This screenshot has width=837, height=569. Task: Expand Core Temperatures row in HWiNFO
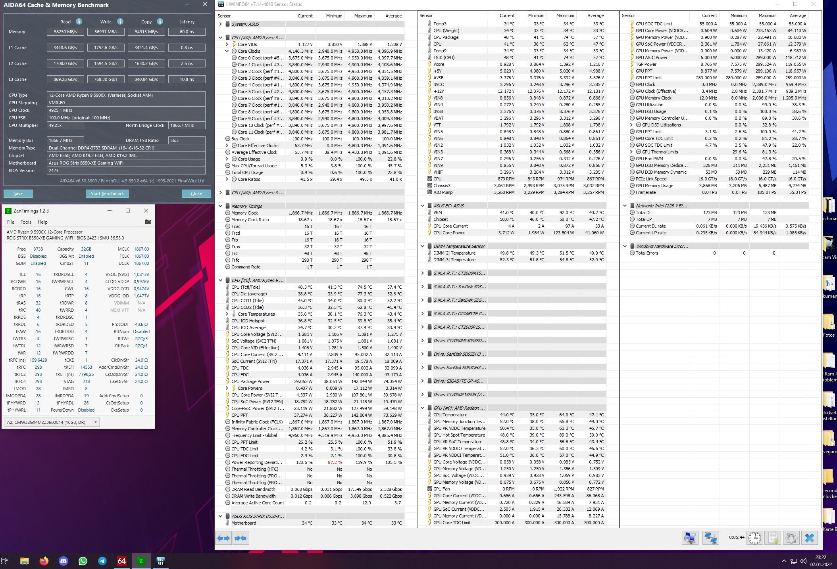coord(227,314)
